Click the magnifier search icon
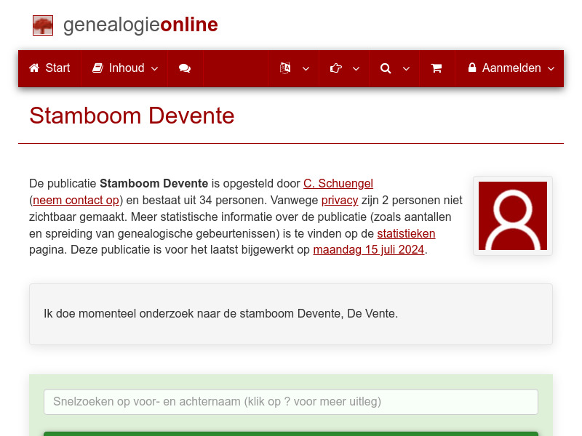 pyautogui.click(x=386, y=68)
